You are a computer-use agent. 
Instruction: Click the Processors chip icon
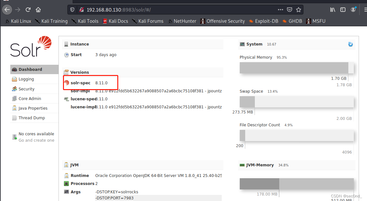[x=67, y=183]
